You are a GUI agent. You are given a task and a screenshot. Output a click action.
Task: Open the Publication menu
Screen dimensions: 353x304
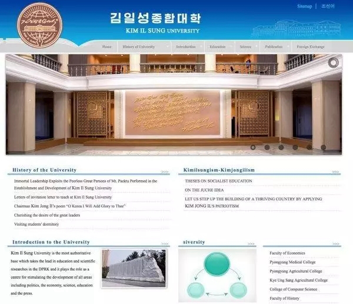pos(274,47)
